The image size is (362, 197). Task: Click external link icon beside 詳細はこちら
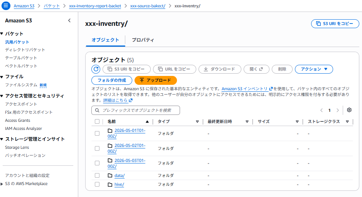tap(131, 100)
